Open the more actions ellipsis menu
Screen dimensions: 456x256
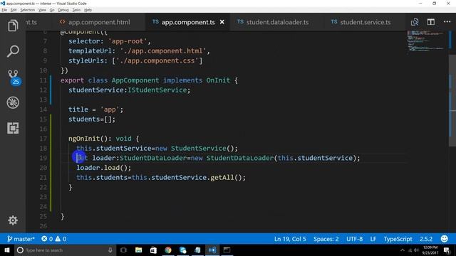pyautogui.click(x=447, y=21)
